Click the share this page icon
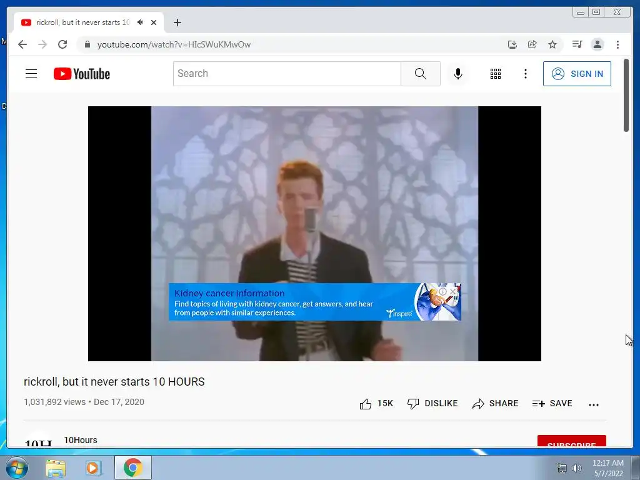The width and height of the screenshot is (640, 480). (x=532, y=44)
